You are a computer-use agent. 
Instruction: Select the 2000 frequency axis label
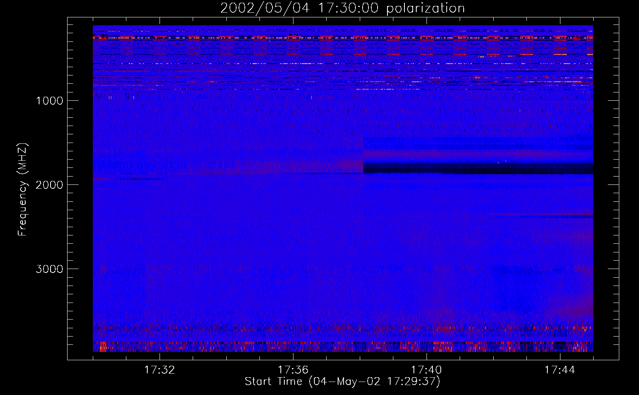[49, 185]
